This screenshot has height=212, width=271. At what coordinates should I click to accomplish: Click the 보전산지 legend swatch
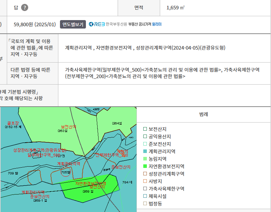145,129
